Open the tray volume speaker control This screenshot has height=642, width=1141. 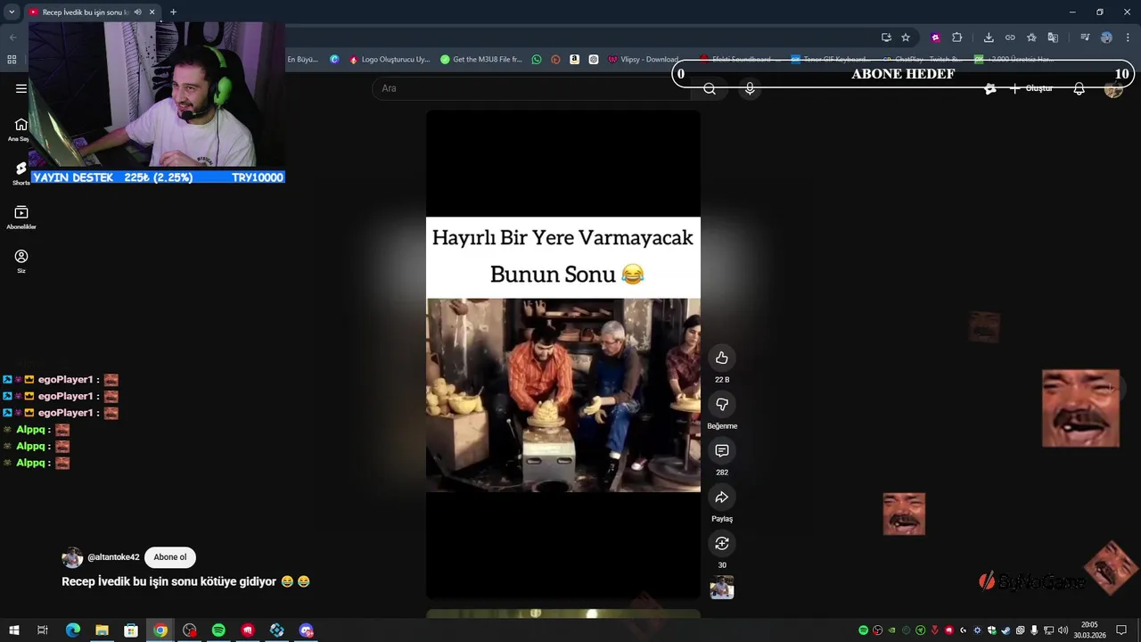point(1063,630)
